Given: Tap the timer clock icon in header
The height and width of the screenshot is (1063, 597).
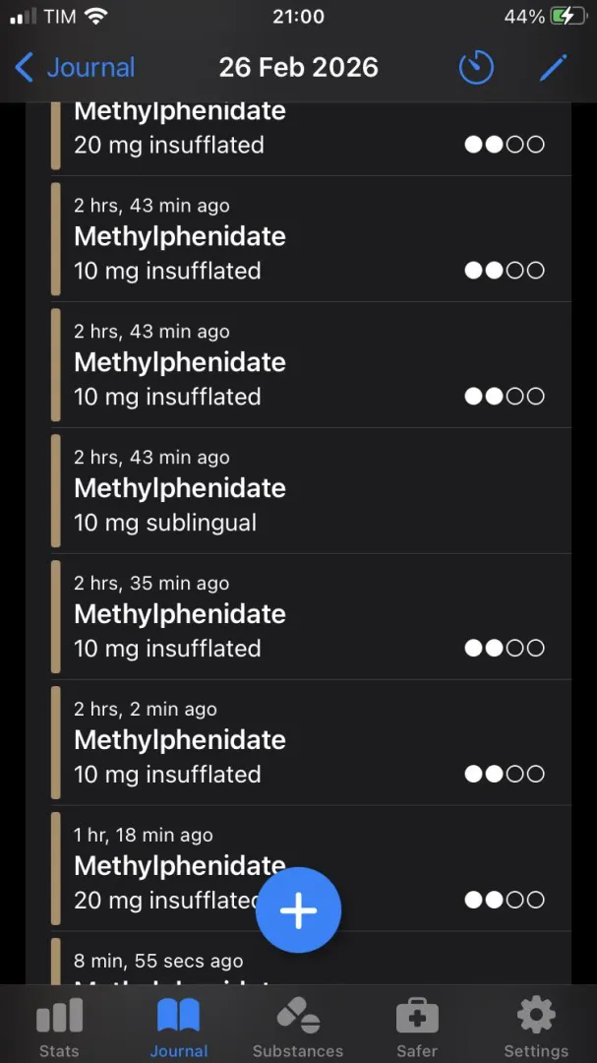Looking at the screenshot, I should click(476, 68).
